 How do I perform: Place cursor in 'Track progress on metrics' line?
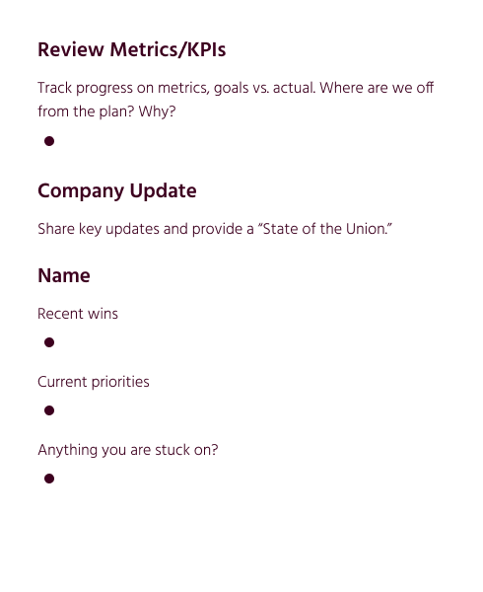click(x=236, y=88)
